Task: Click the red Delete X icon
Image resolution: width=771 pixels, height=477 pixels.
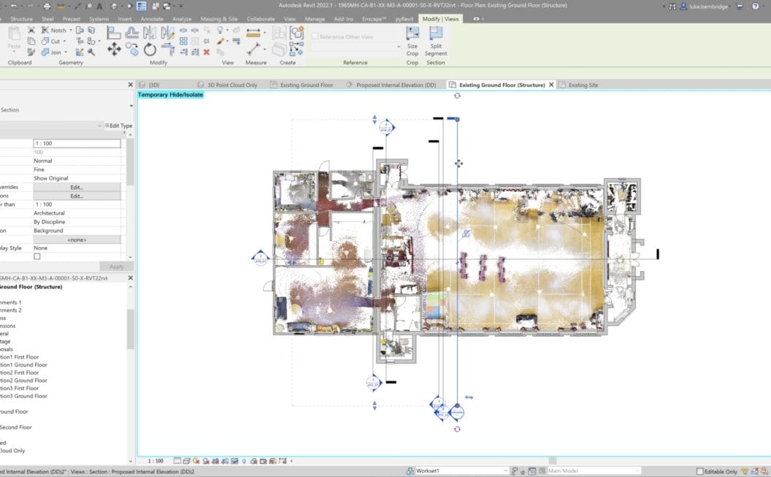Action: click(207, 52)
